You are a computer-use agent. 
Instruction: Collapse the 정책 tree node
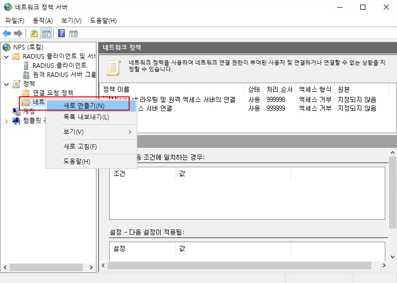(x=6, y=84)
